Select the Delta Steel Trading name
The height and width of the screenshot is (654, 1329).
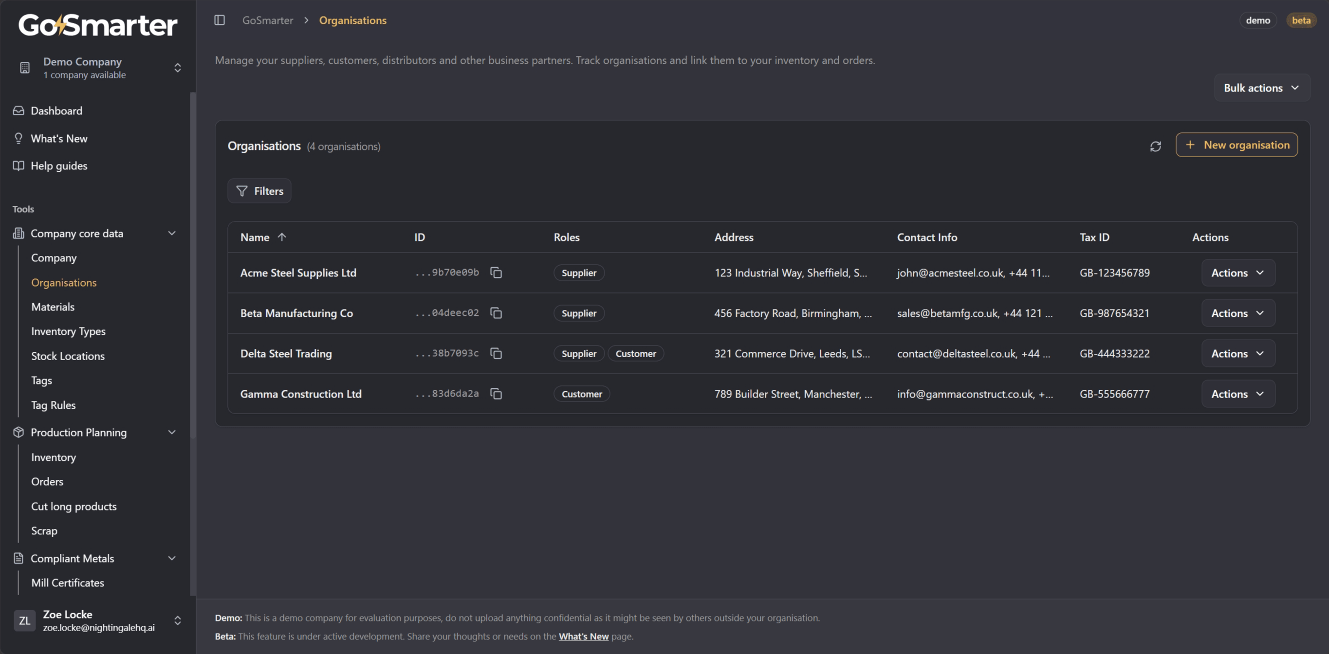pos(286,353)
